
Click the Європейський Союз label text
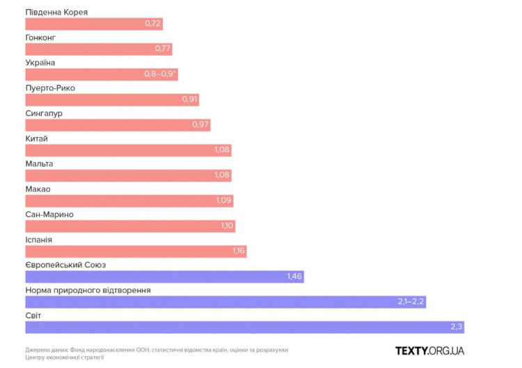coord(65,265)
